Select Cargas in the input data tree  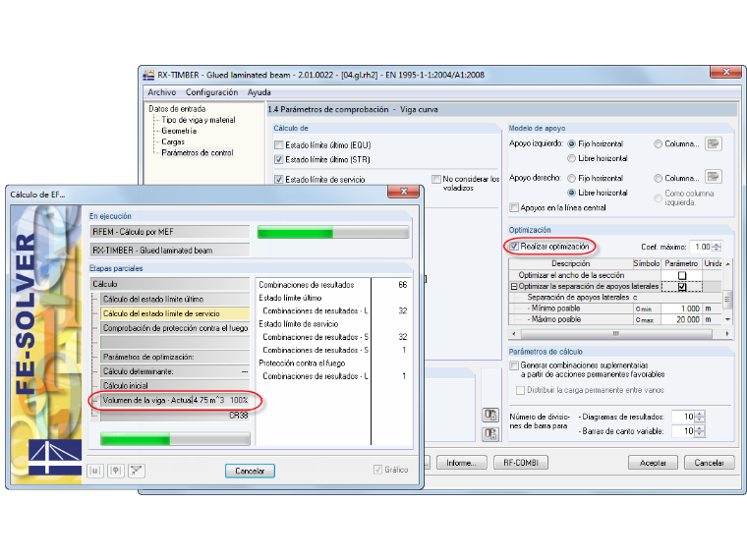point(173,141)
